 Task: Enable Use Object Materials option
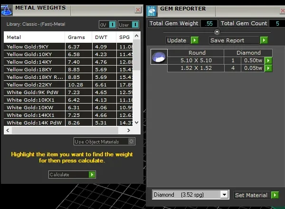click(x=131, y=141)
